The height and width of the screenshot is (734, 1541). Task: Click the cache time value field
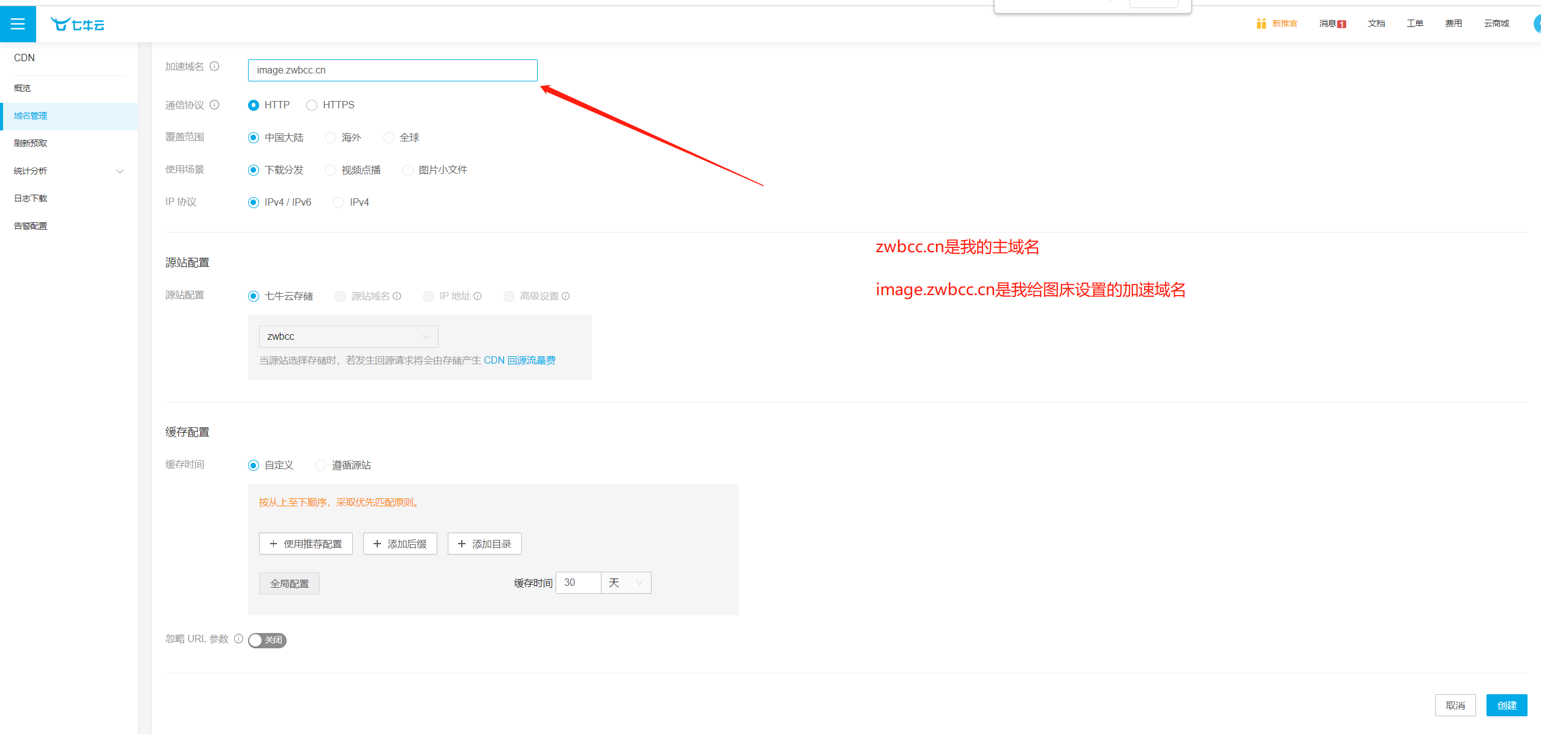578,583
